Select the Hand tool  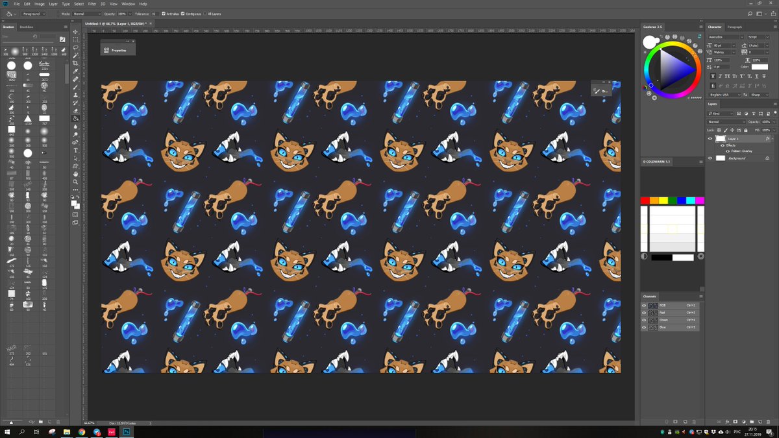[75, 174]
